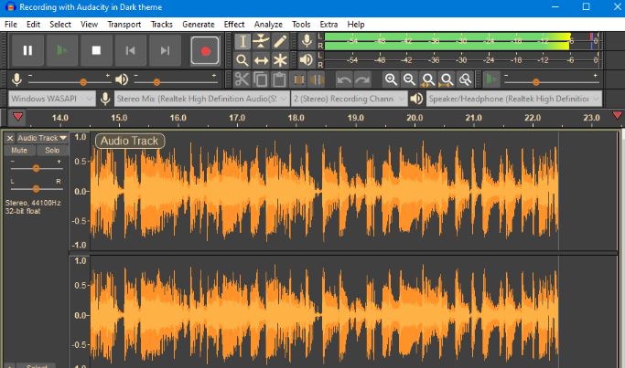
Task: Click the upper channel waveform
Action: [324, 192]
